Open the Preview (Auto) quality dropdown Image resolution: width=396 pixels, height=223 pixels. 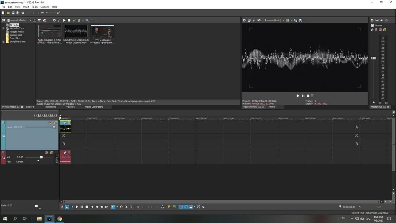pyautogui.click(x=283, y=20)
